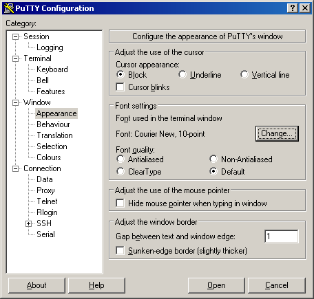Select Underline cursor appearance

coord(182,75)
